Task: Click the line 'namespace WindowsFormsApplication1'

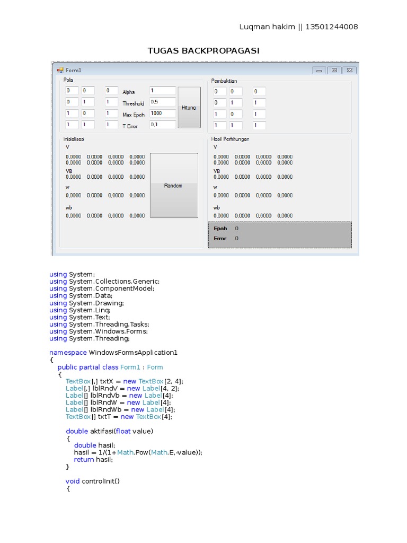Action: pyautogui.click(x=113, y=353)
